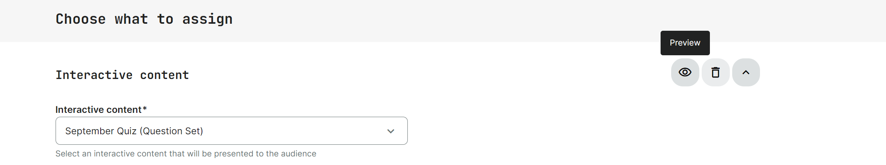Image resolution: width=886 pixels, height=165 pixels.
Task: Delete the interactive content with trash icon
Action: [715, 72]
